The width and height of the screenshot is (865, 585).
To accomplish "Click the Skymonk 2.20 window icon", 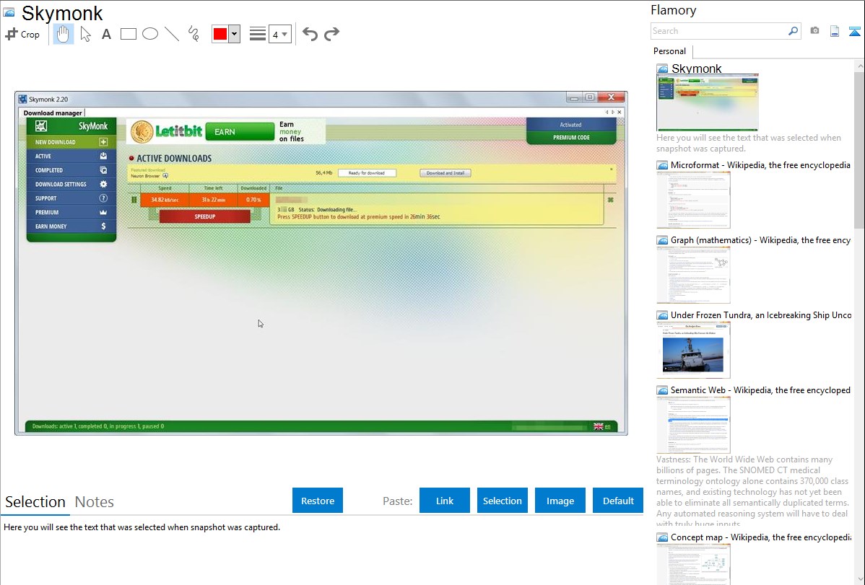I will pyautogui.click(x=22, y=100).
